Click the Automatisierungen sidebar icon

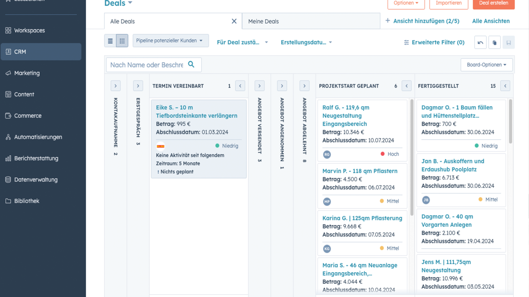click(x=8, y=137)
